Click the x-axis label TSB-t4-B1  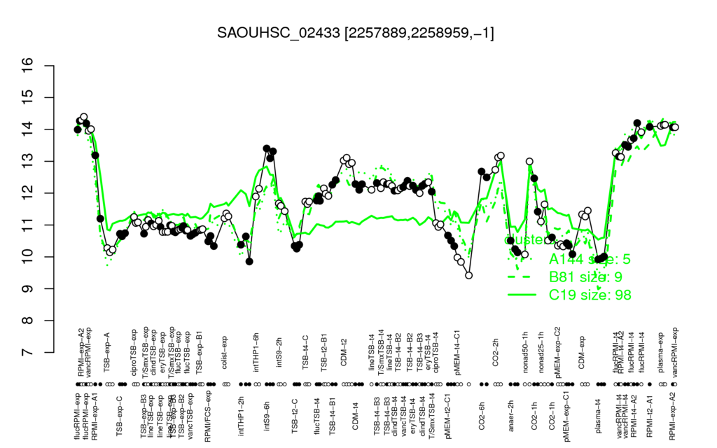coord(333,416)
